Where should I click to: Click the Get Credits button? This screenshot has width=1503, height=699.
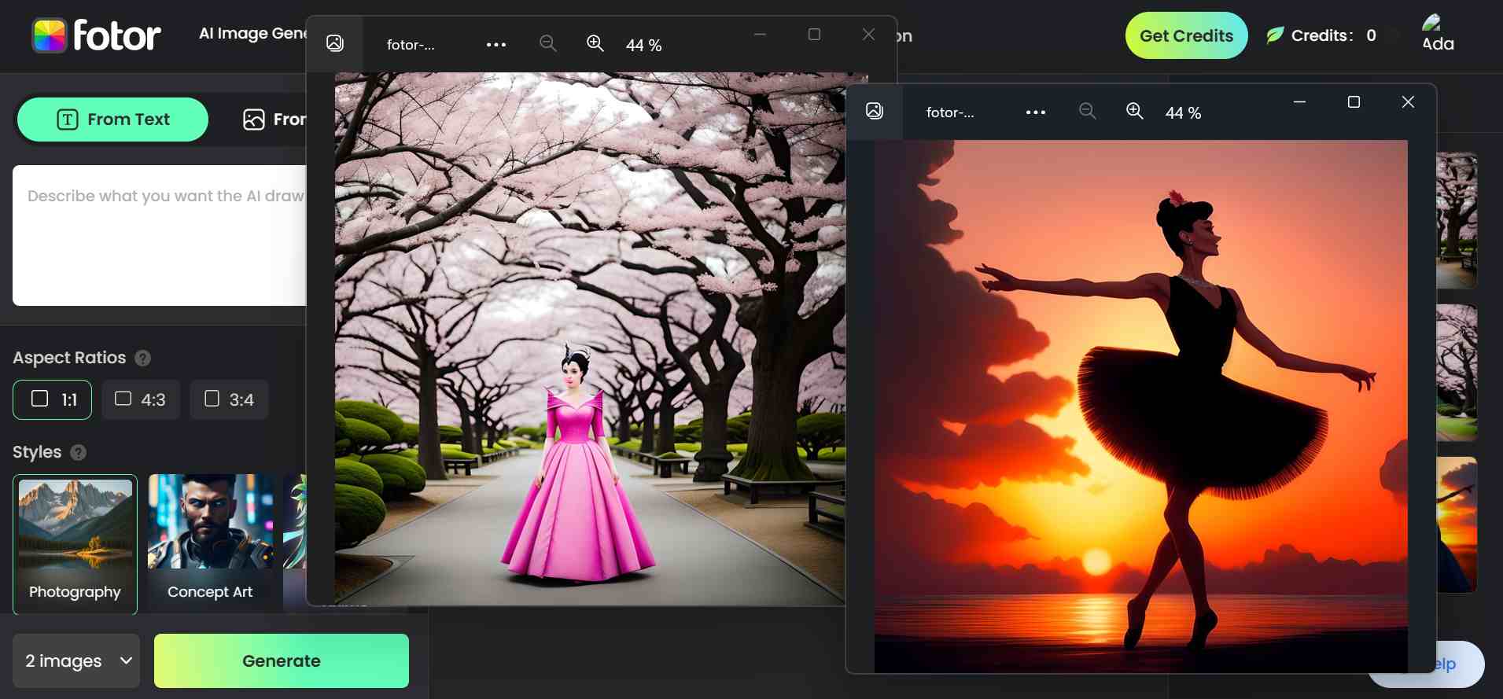(1185, 35)
